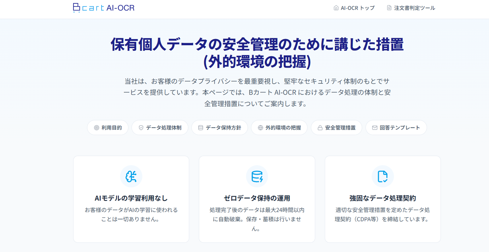Jump to the 利用目的 section
Image resolution: width=489 pixels, height=252 pixels.
[111, 128]
